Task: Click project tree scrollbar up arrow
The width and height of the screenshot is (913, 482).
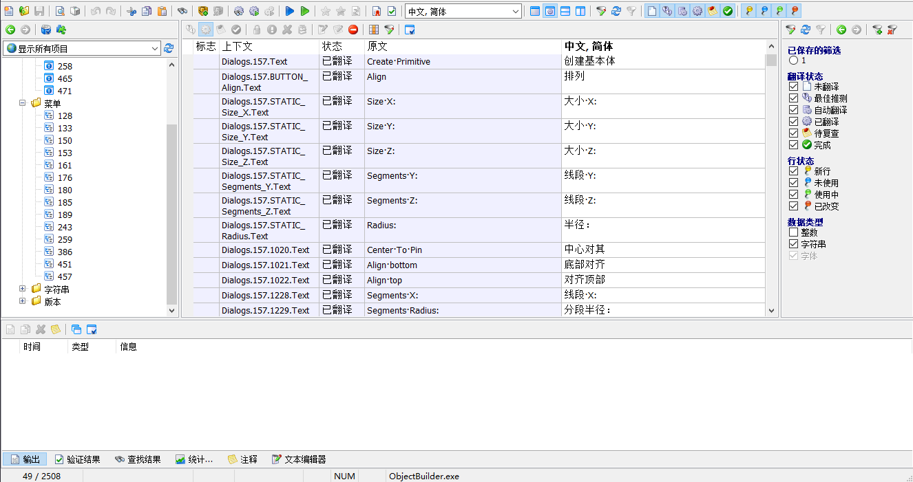Action: point(172,64)
